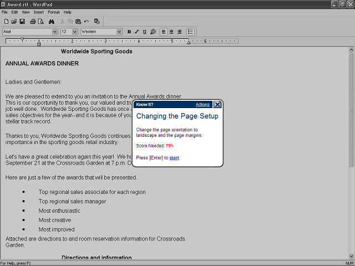Open the File menu
This screenshot has width=355, height=266.
4,12
